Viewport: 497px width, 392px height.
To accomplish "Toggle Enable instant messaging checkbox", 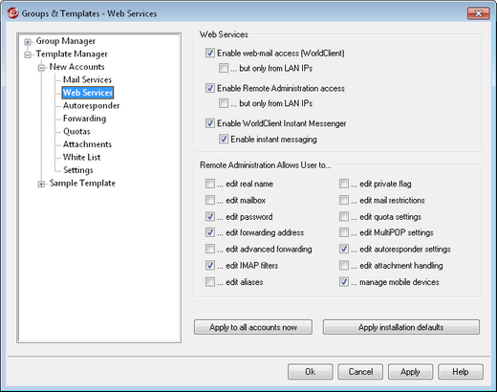I will (224, 139).
